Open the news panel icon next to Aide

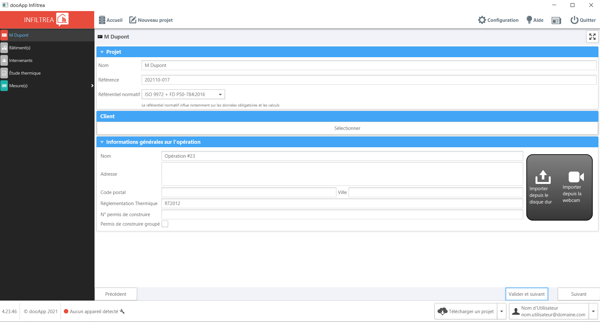click(556, 21)
